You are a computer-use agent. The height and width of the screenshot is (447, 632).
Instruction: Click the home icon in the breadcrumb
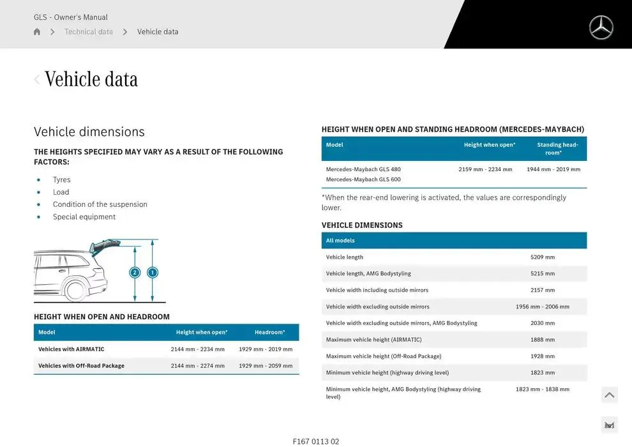coord(37,32)
